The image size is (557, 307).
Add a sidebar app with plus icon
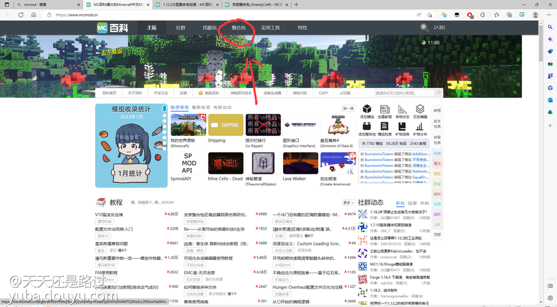550,125
